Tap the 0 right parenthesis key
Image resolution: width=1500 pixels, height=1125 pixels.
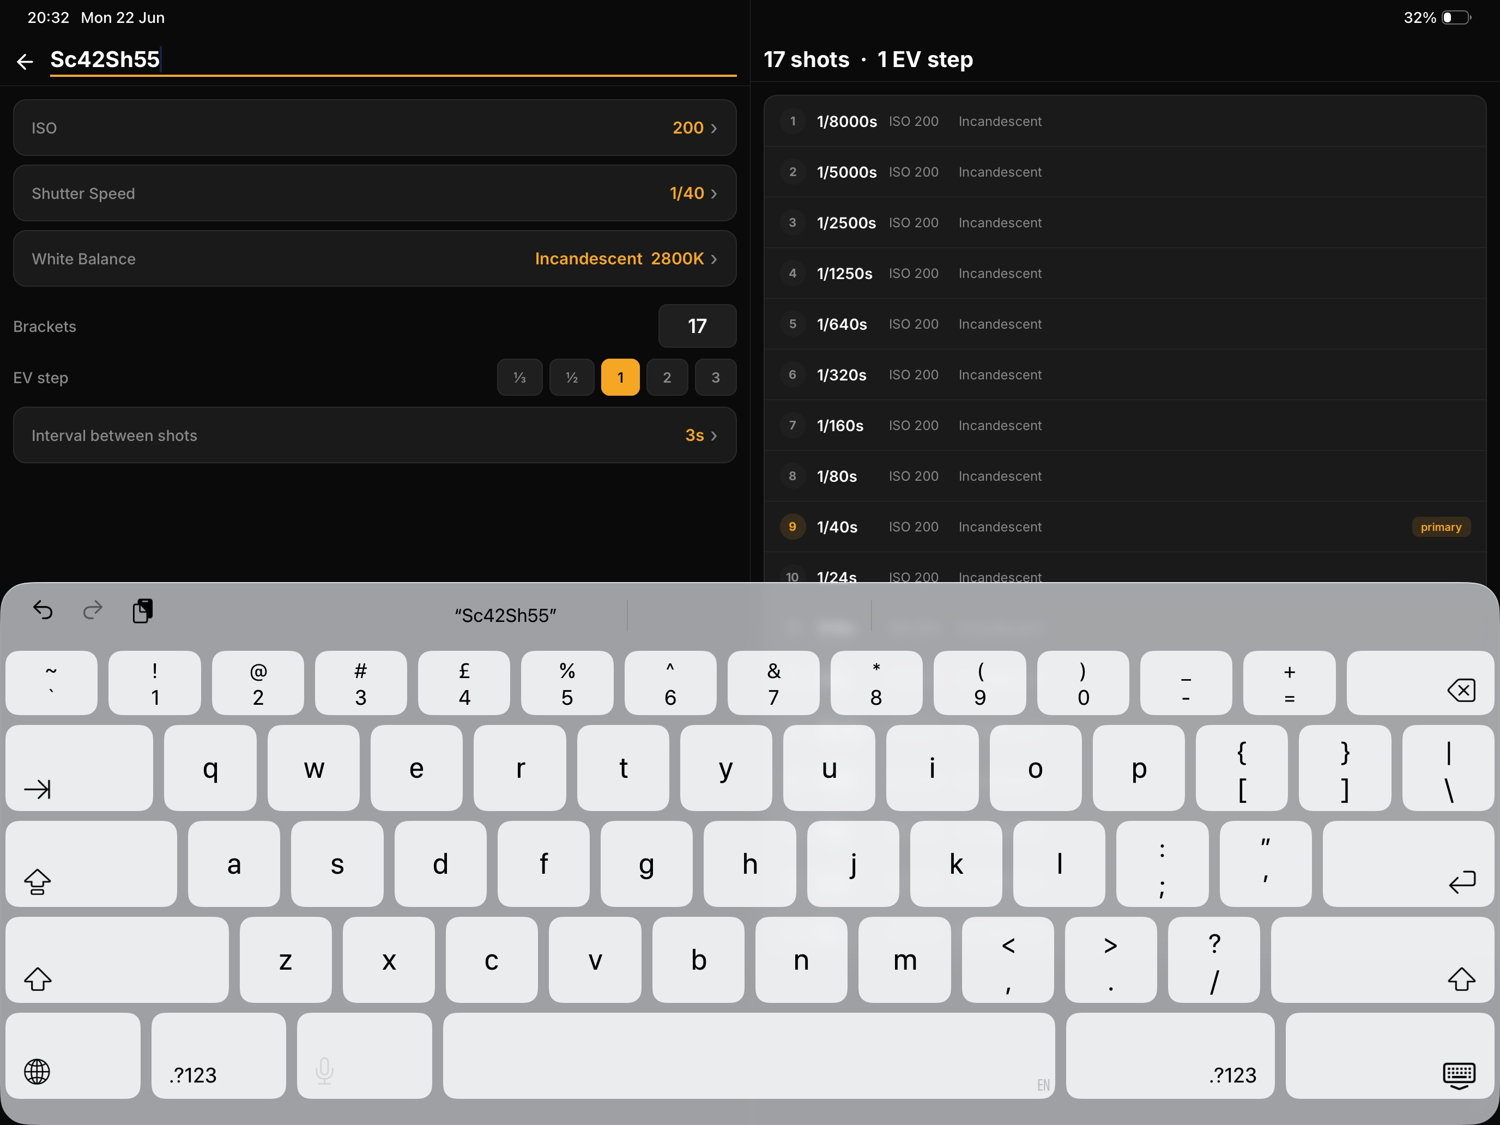click(x=1083, y=683)
